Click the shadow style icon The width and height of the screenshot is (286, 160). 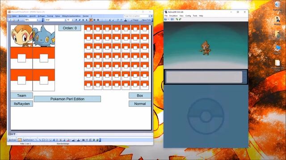pyautogui.click(x=94, y=140)
